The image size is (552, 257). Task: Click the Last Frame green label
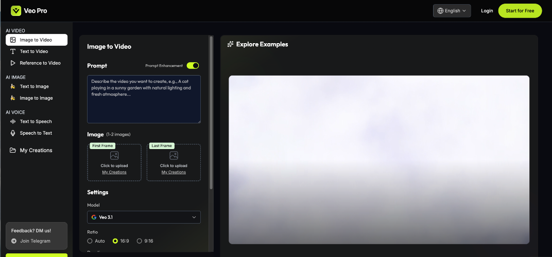[162, 145]
